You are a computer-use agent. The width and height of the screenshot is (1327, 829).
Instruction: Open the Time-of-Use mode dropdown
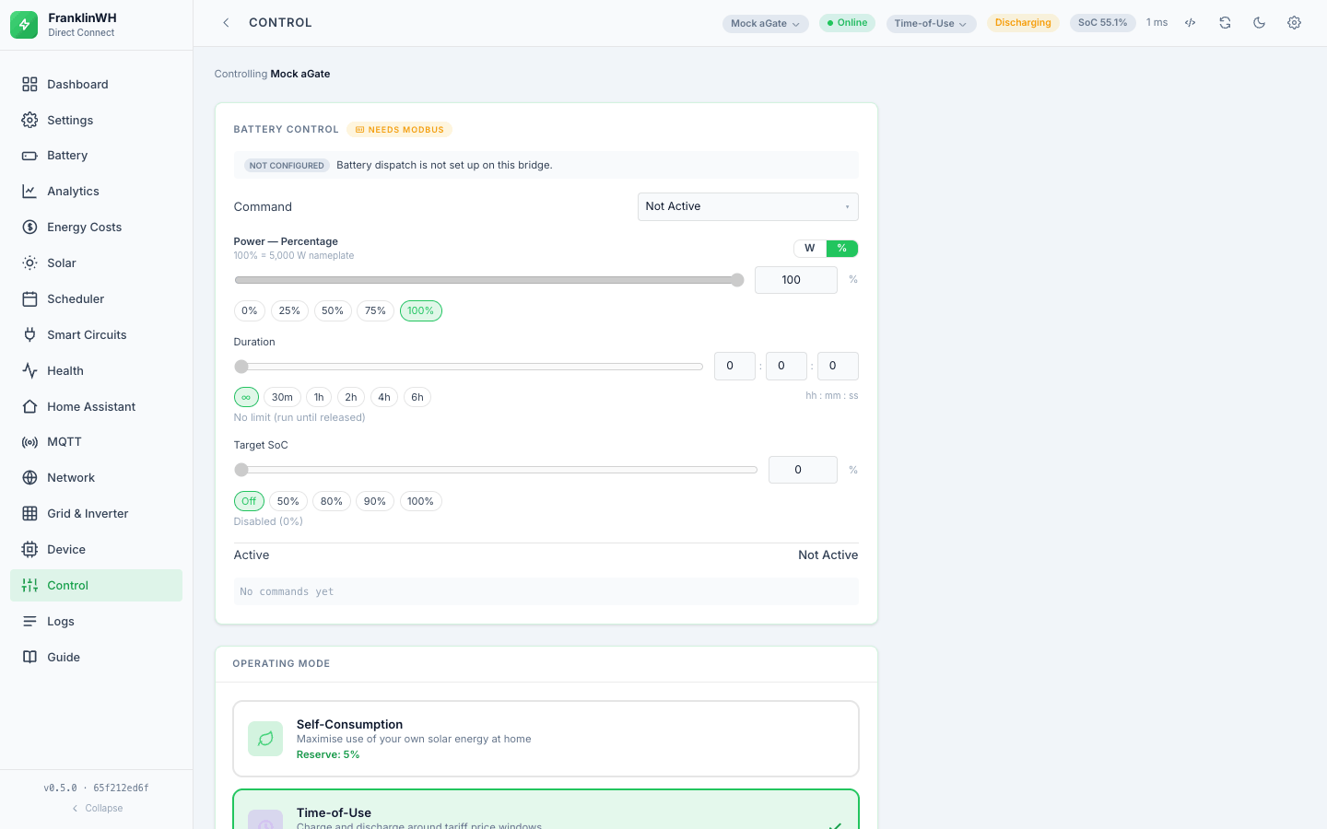click(931, 24)
